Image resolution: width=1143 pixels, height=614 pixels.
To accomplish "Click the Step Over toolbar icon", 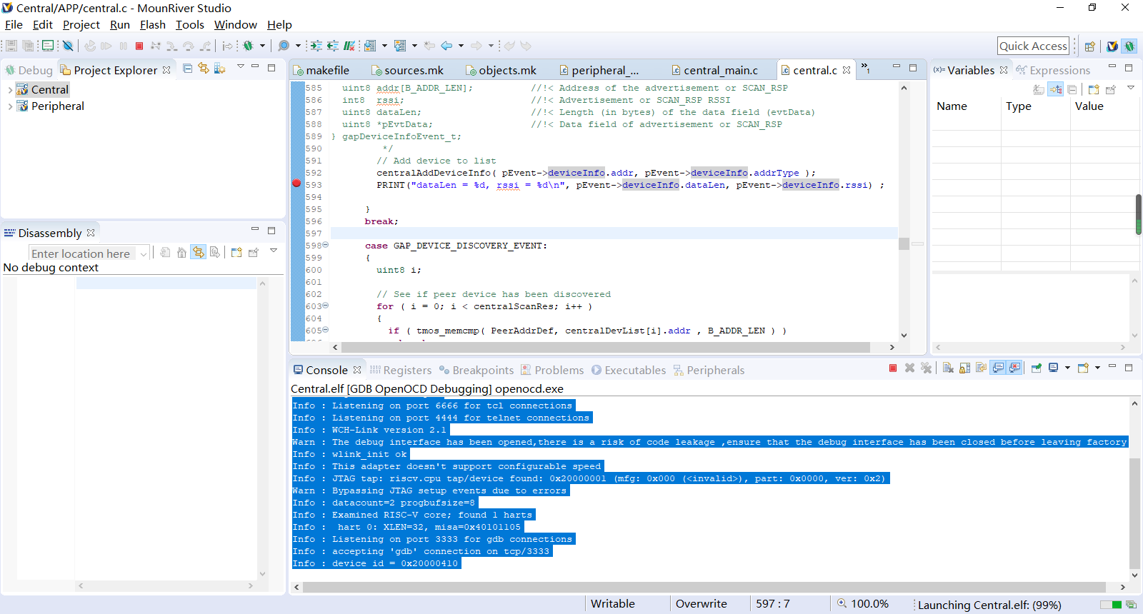I will coord(189,46).
